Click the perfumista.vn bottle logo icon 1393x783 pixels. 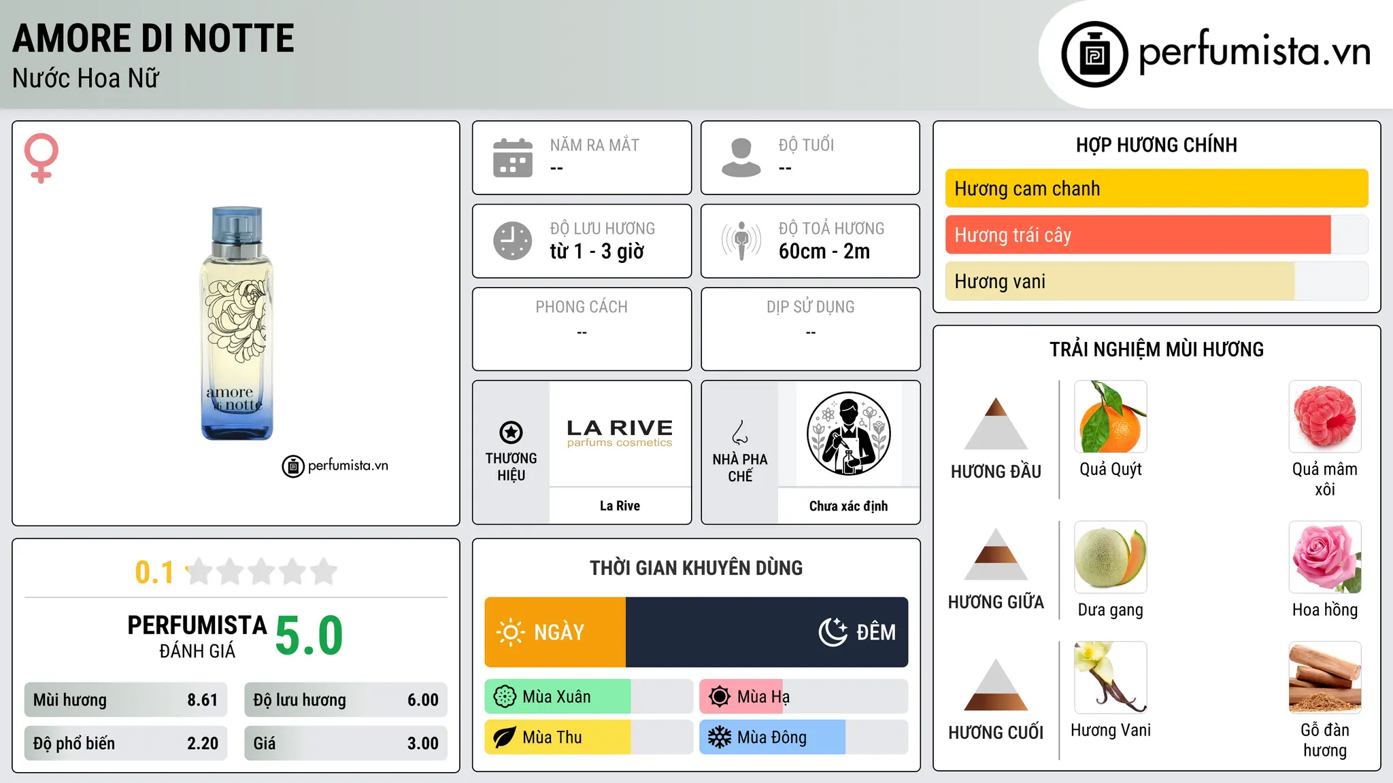[x=1094, y=54]
